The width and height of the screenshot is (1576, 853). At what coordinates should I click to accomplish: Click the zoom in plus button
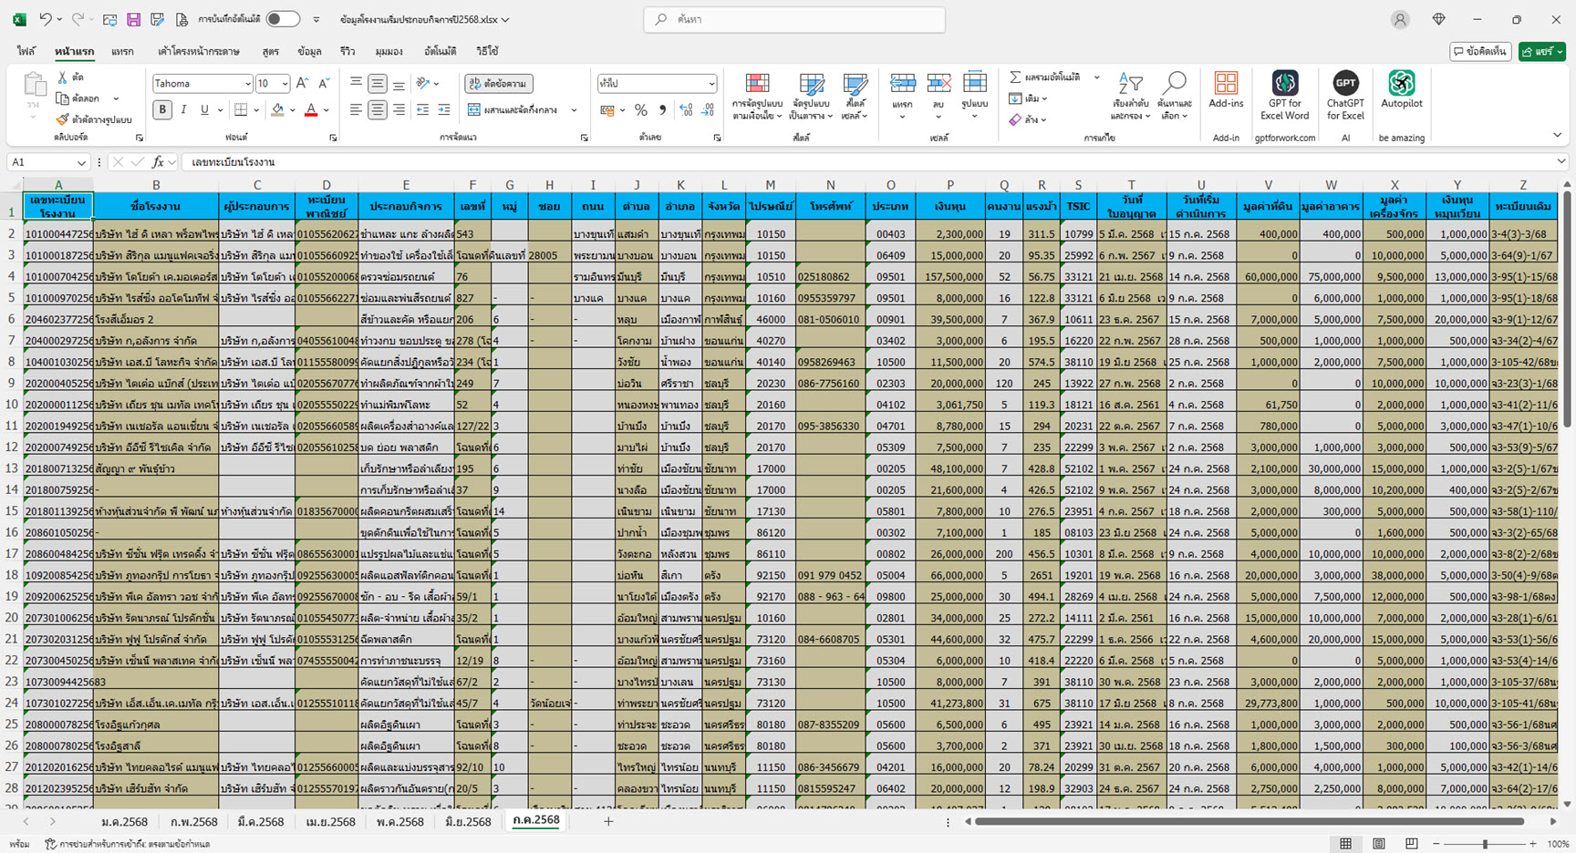(x=1533, y=844)
